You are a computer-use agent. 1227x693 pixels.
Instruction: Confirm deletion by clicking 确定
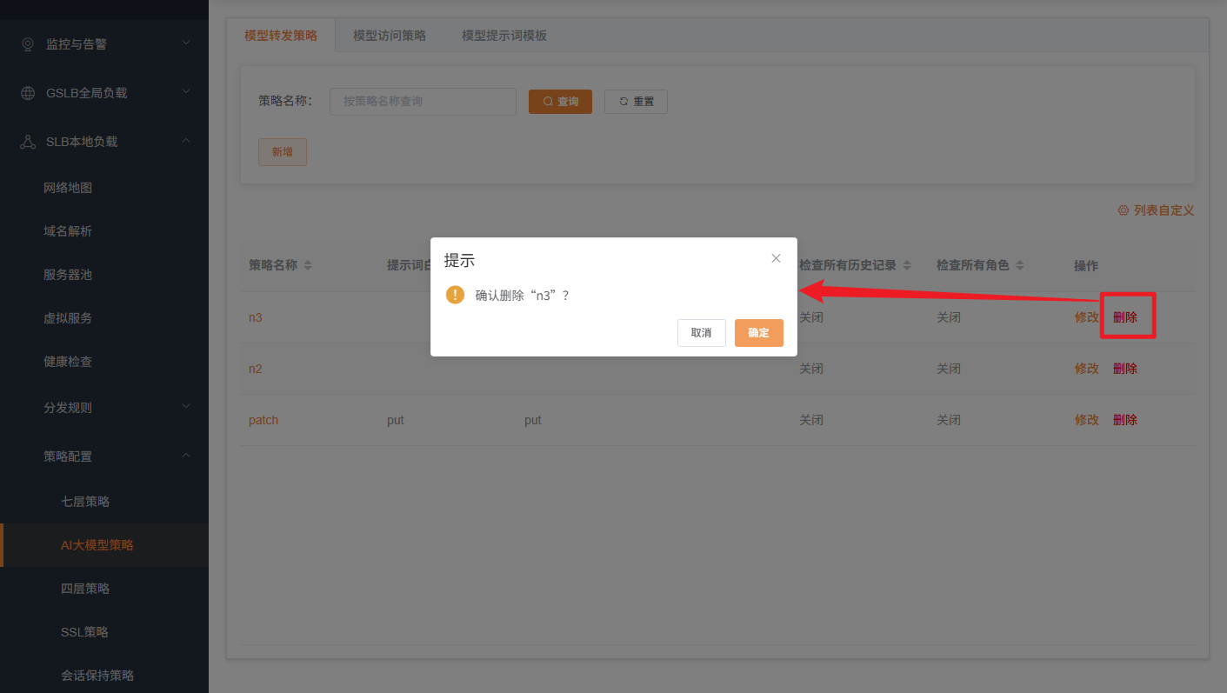(x=758, y=332)
